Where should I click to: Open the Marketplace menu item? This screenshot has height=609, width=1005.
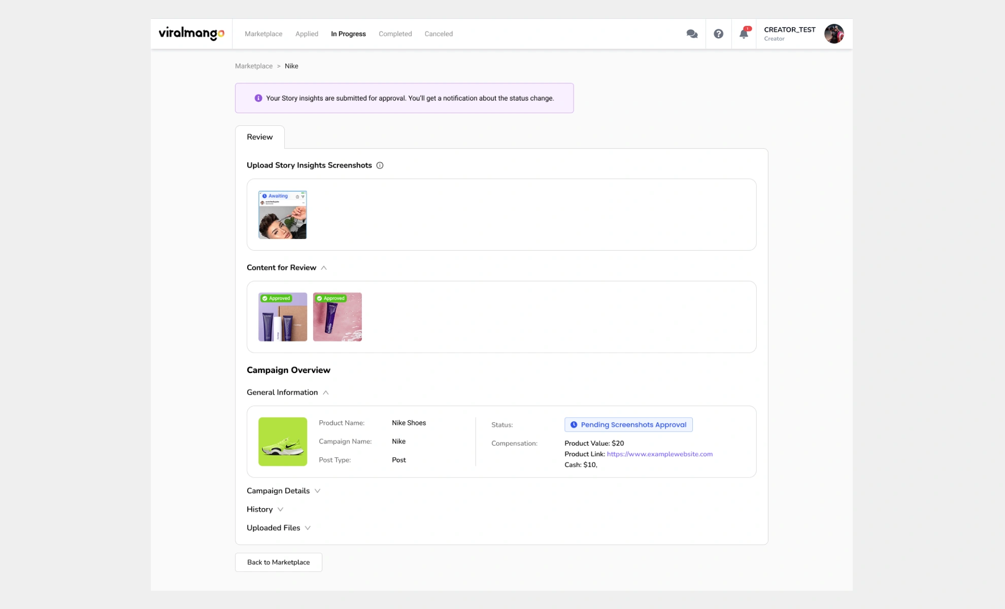pos(263,33)
